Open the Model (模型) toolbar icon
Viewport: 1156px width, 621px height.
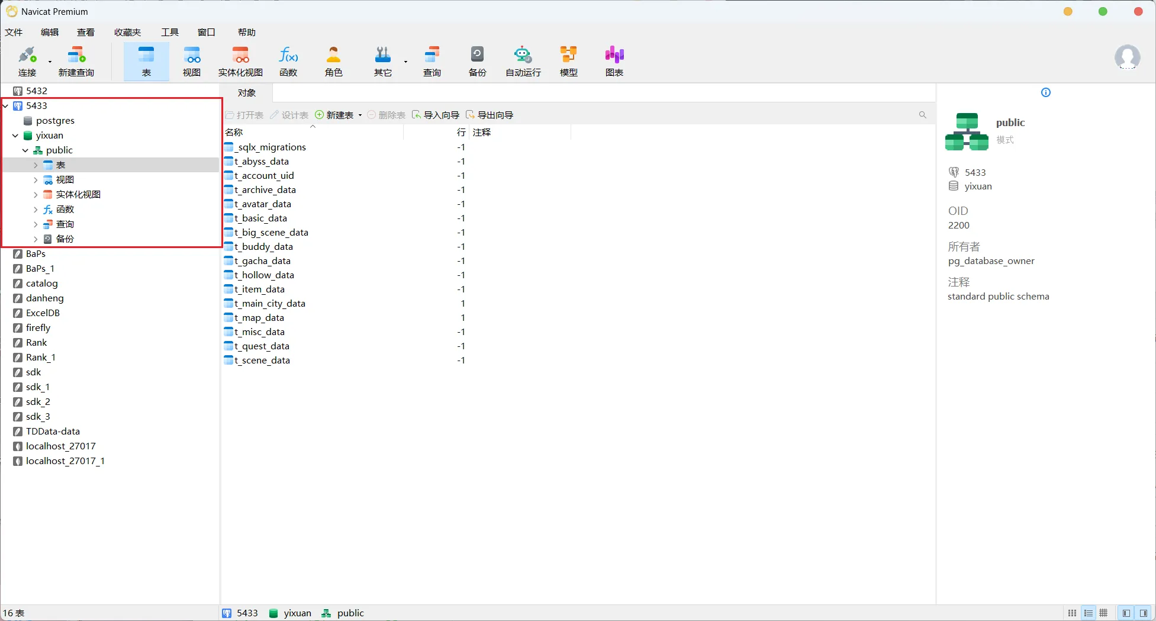click(568, 61)
